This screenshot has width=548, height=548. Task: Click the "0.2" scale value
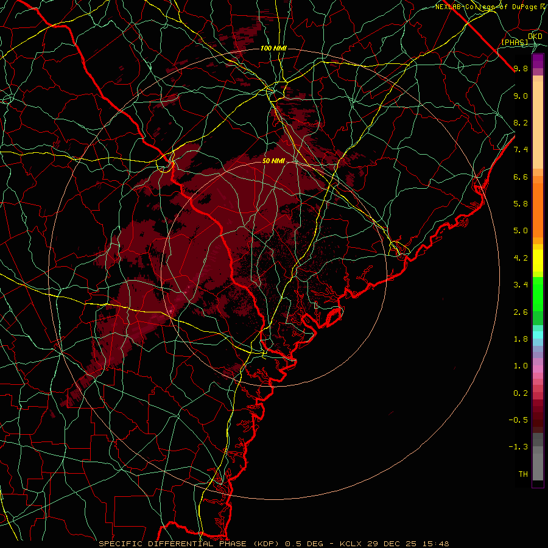point(521,393)
